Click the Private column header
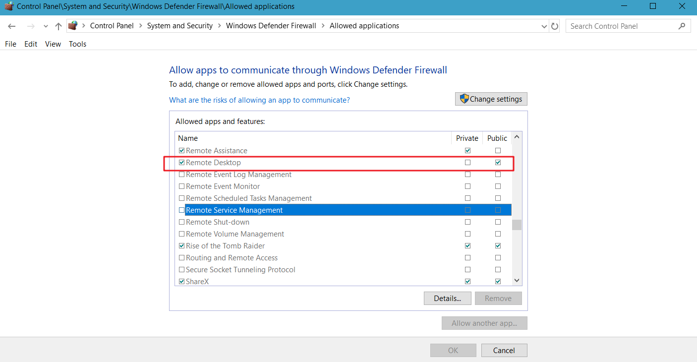The height and width of the screenshot is (362, 697). coord(467,138)
